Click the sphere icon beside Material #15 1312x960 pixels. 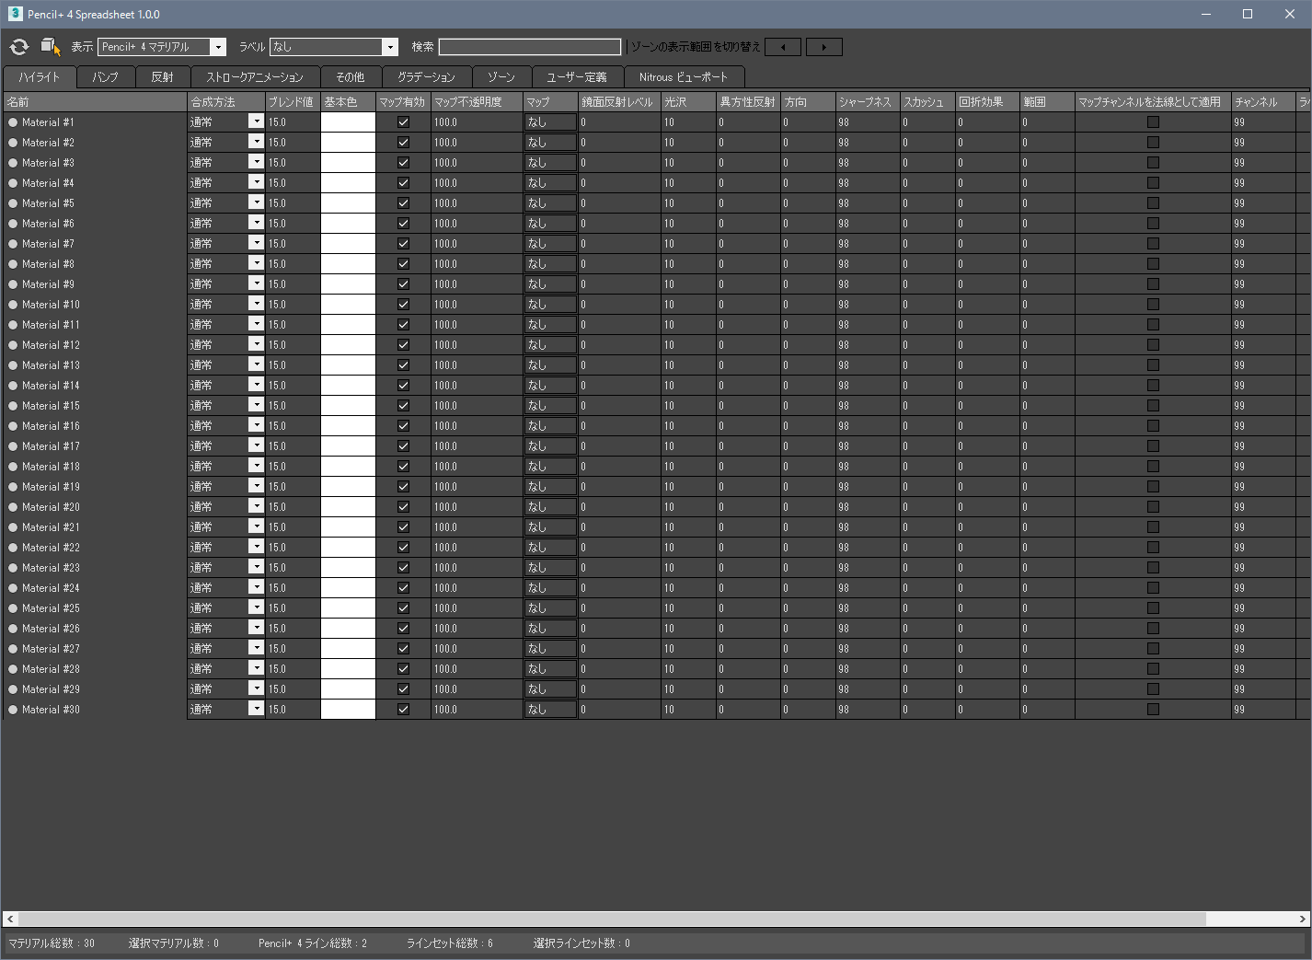(x=13, y=405)
